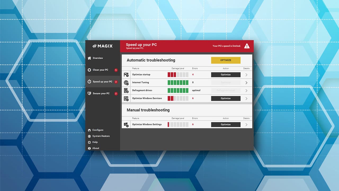
Task: Expand details arrow for Optimize Windows Settings
Action: pos(246,125)
